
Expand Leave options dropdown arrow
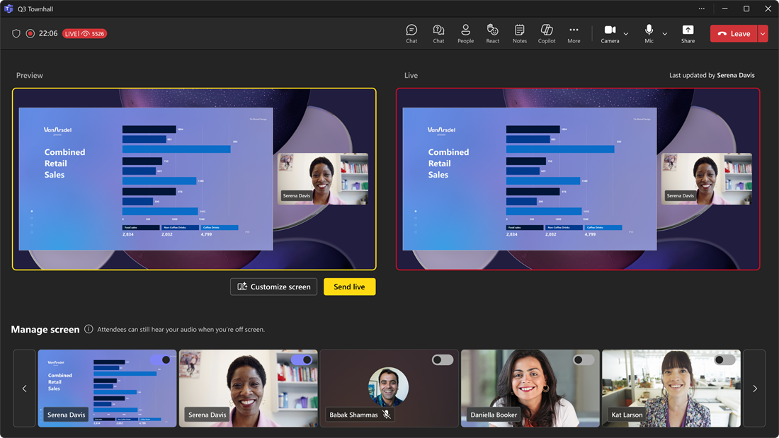[763, 34]
